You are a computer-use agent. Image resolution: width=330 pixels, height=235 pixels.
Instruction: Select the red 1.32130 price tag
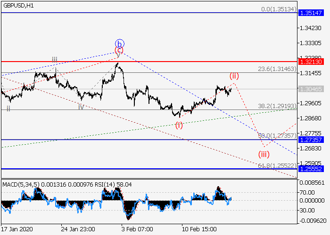(x=311, y=62)
